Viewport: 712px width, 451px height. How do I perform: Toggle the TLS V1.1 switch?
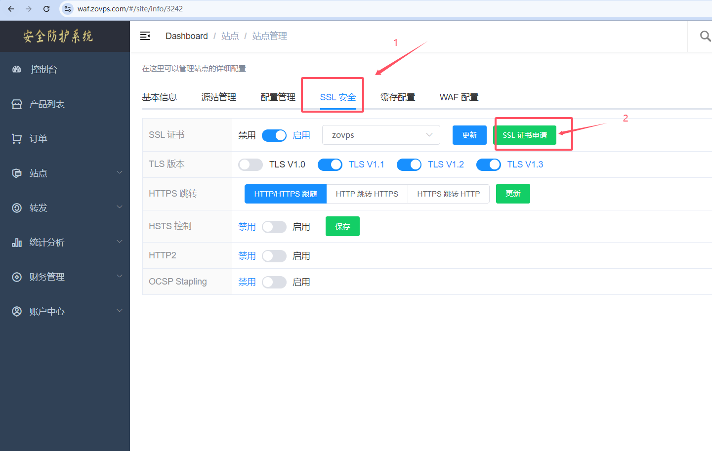[x=330, y=164]
